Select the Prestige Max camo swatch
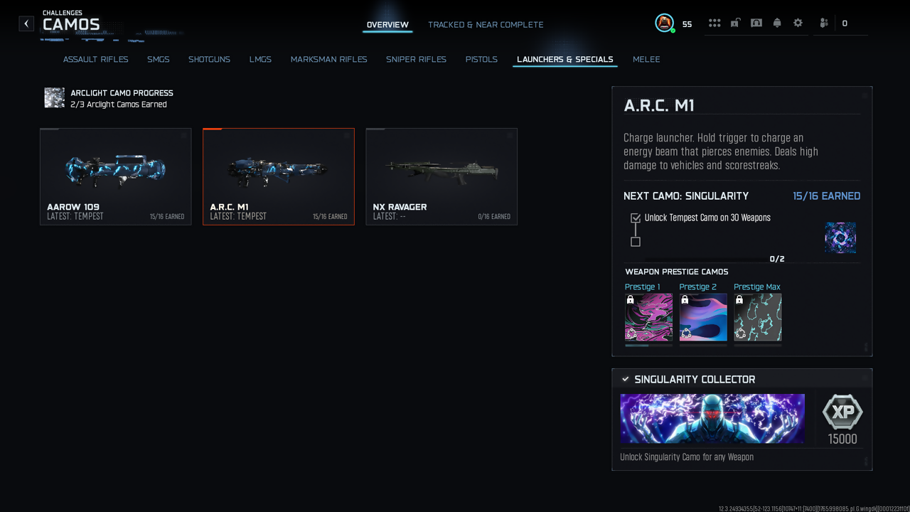 (758, 317)
